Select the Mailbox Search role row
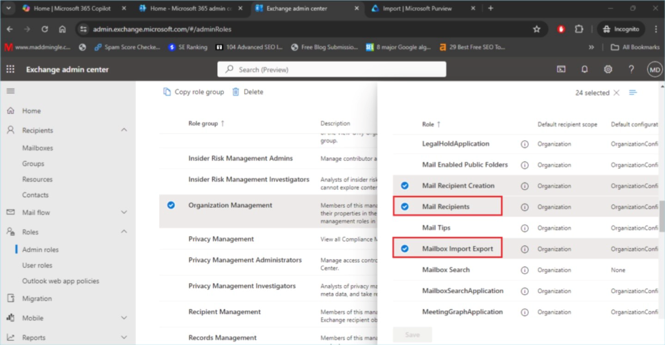 click(526, 270)
